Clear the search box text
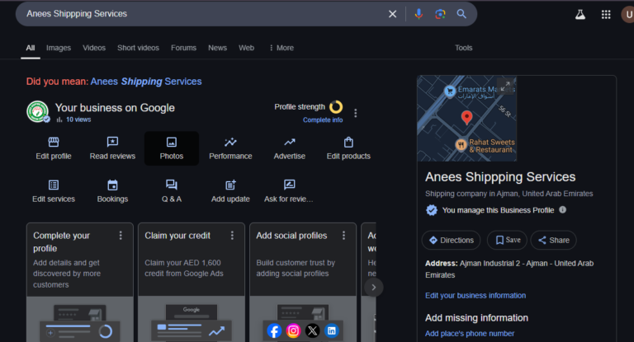Screen dimensions: 634x342 click(x=393, y=14)
